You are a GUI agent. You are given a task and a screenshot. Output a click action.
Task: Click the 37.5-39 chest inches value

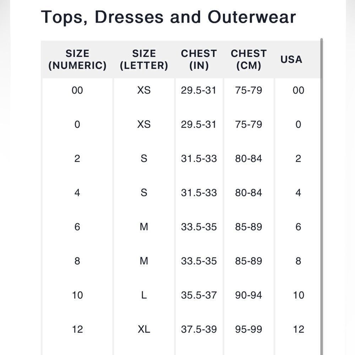(199, 329)
